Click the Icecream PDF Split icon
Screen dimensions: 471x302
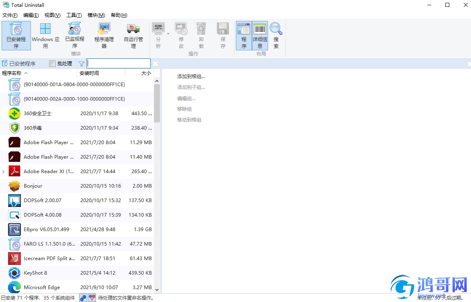(x=14, y=258)
